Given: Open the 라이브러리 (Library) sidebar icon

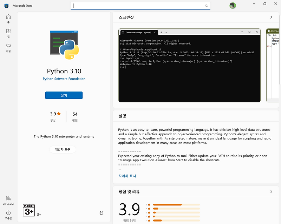Looking at the screenshot, I should click(8, 200).
